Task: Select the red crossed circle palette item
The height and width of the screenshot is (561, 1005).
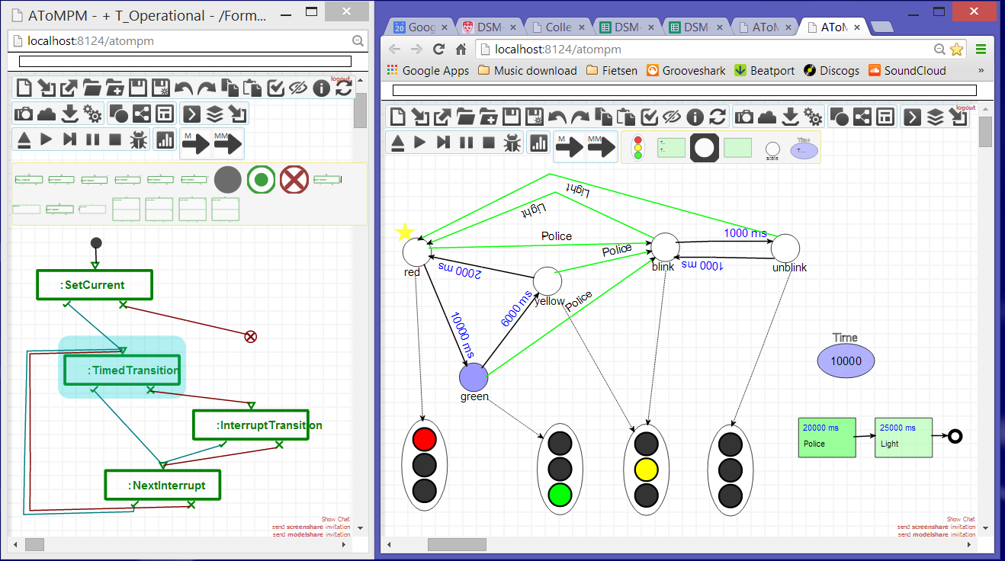Action: click(x=294, y=180)
